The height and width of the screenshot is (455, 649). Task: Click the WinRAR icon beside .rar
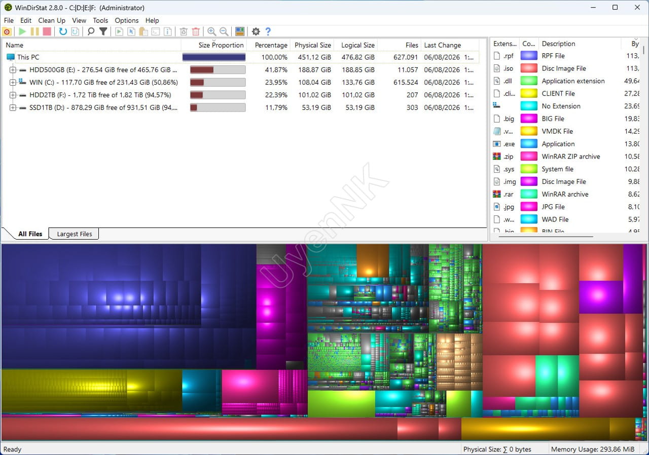[497, 194]
